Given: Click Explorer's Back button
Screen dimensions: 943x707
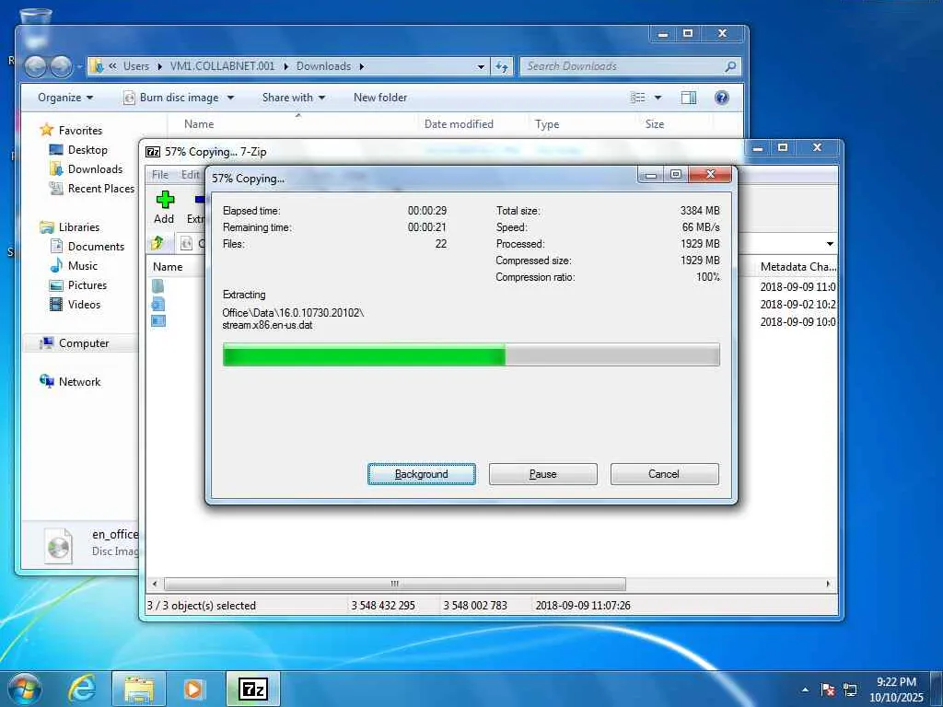Looking at the screenshot, I should [x=36, y=66].
